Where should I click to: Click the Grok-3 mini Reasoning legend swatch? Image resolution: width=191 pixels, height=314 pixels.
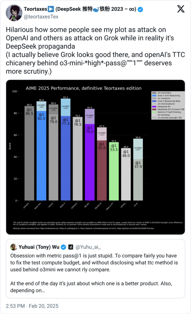point(154,96)
